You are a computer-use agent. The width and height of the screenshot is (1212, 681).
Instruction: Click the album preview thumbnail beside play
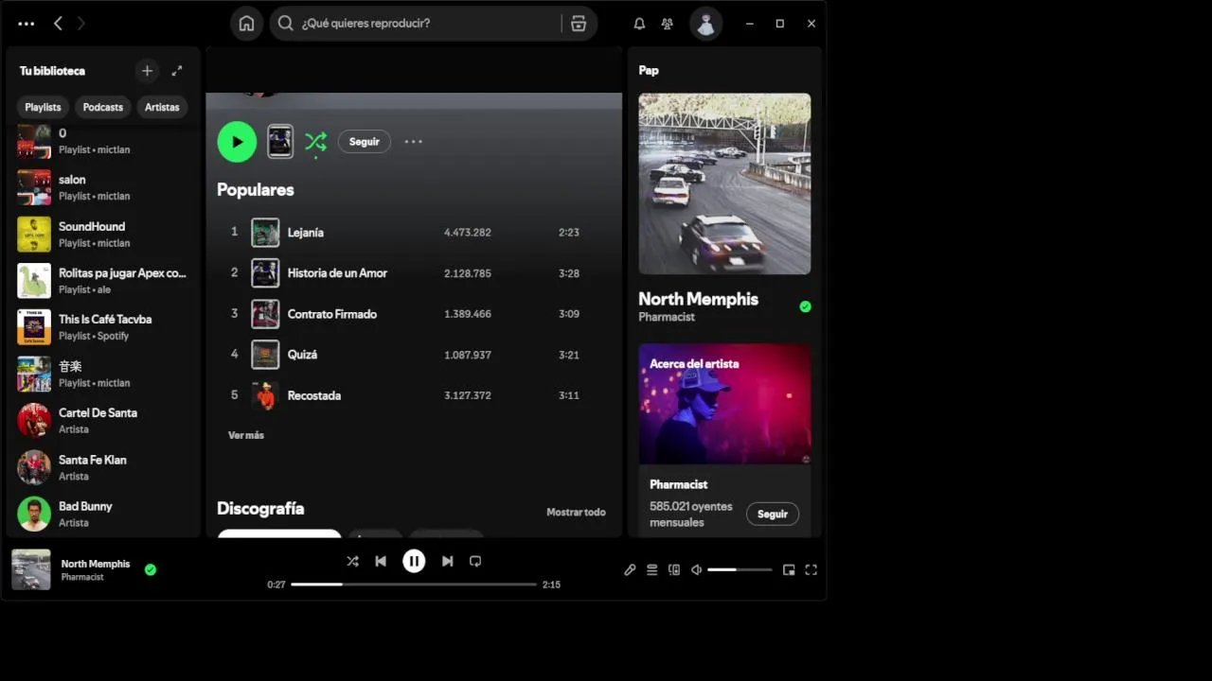(x=280, y=142)
